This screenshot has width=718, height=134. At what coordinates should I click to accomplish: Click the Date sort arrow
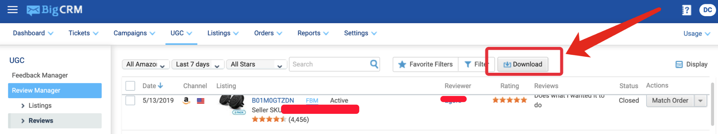pyautogui.click(x=160, y=86)
